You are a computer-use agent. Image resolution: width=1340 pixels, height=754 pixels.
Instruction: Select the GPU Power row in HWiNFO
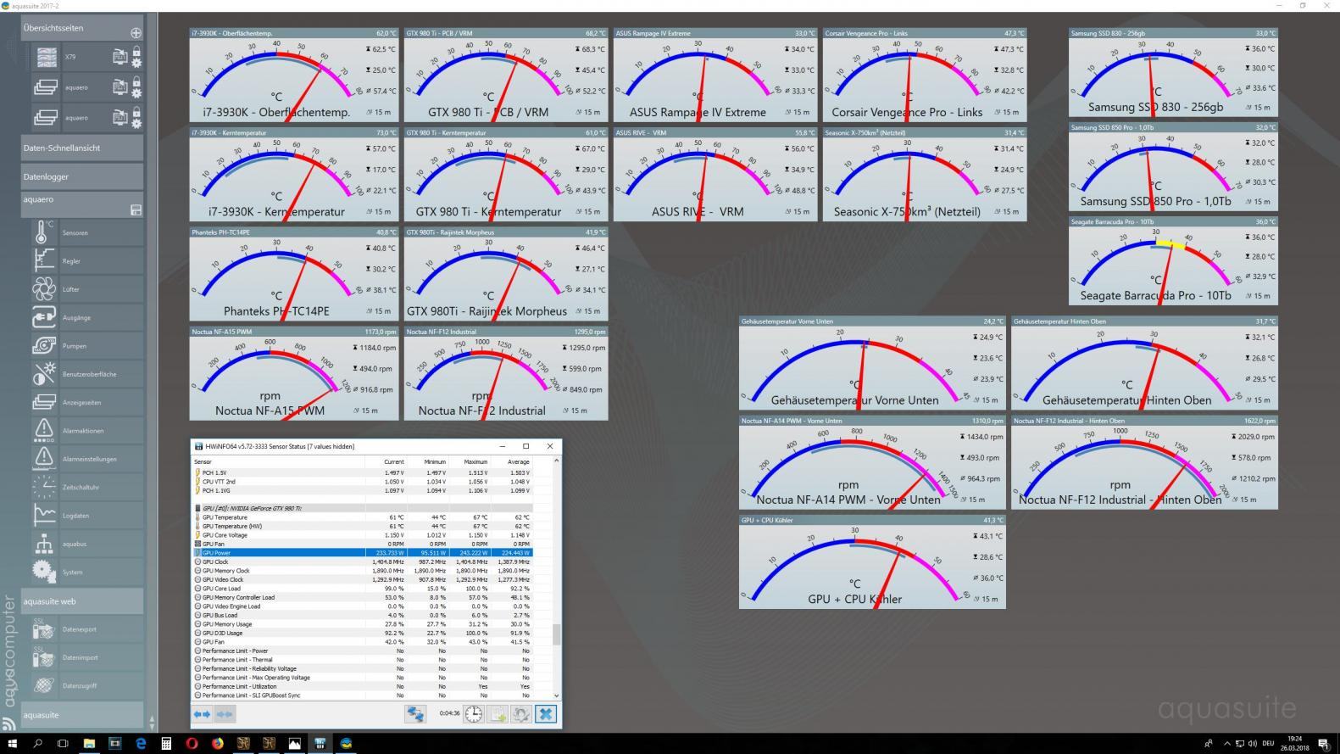coord(363,552)
